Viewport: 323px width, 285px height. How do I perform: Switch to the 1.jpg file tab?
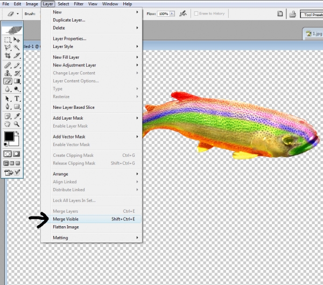tap(314, 33)
